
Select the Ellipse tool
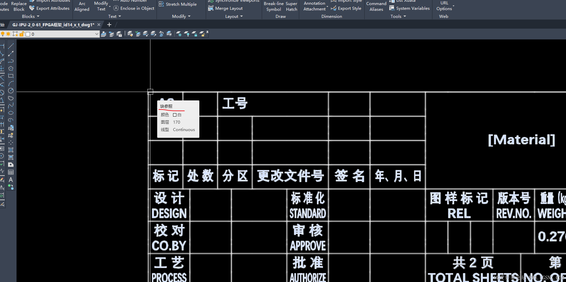pyautogui.click(x=11, y=113)
